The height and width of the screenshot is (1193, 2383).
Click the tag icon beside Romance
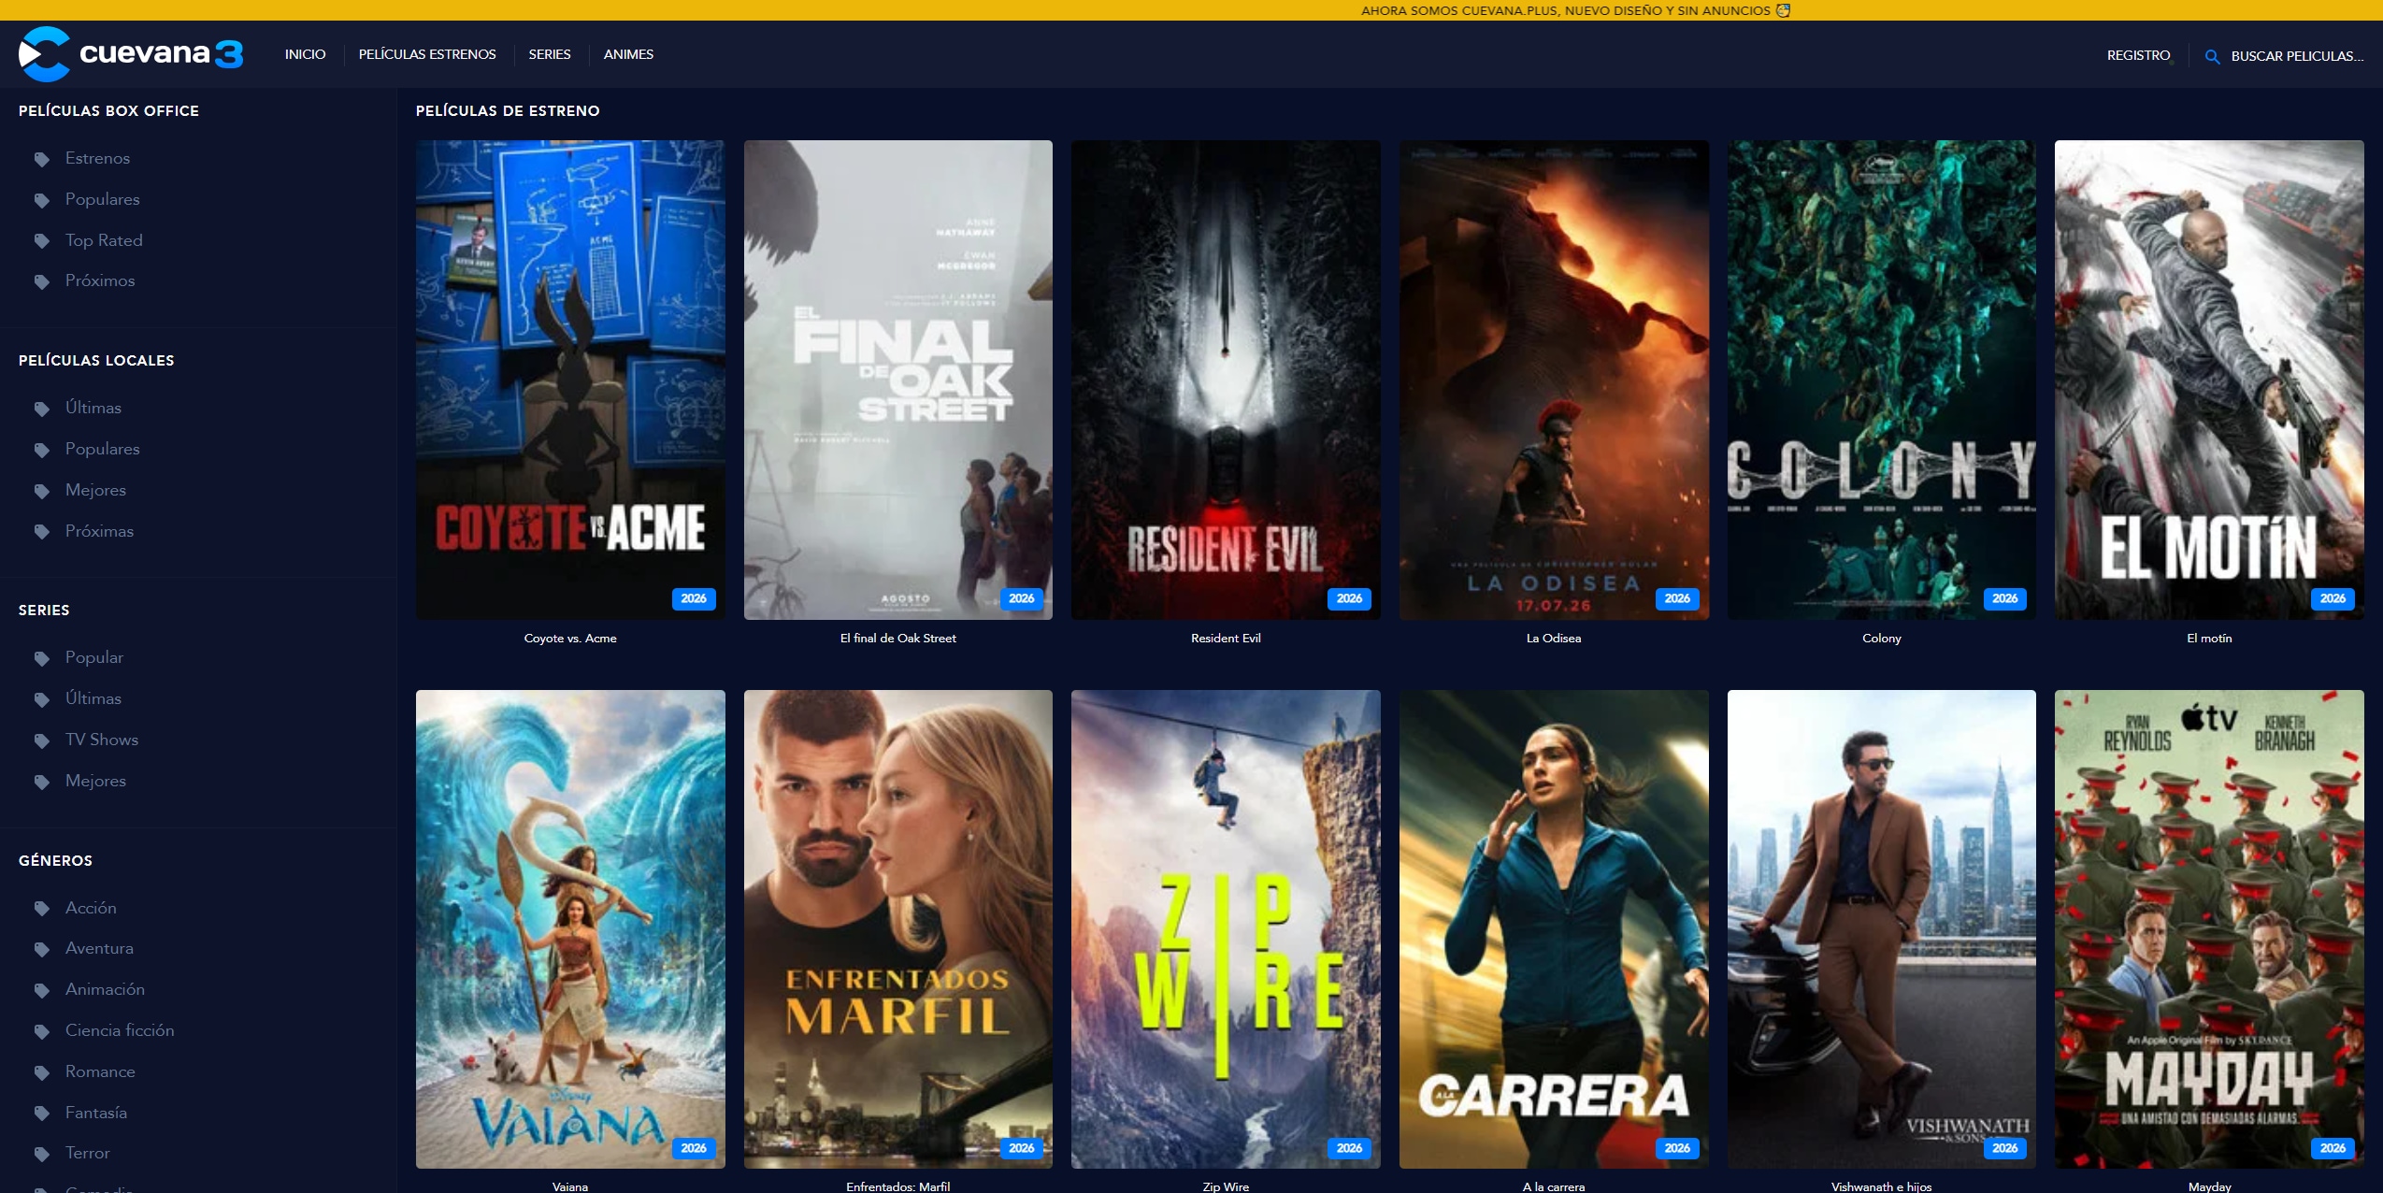tap(42, 1072)
